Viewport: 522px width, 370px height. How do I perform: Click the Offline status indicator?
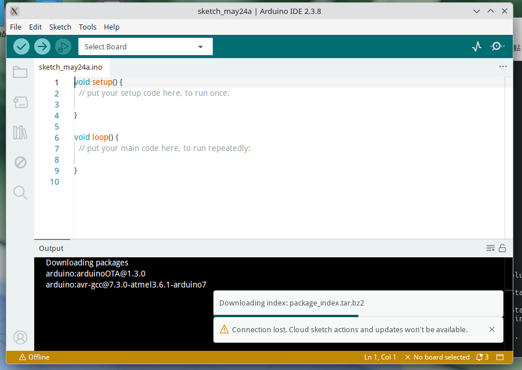34,357
